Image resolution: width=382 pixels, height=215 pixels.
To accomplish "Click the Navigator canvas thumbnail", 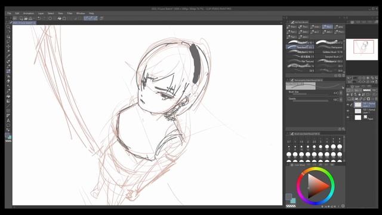I will 362,49.
